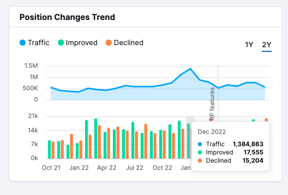The width and height of the screenshot is (288, 195).
Task: Select the 2Y time range tab
Action: [x=266, y=45]
